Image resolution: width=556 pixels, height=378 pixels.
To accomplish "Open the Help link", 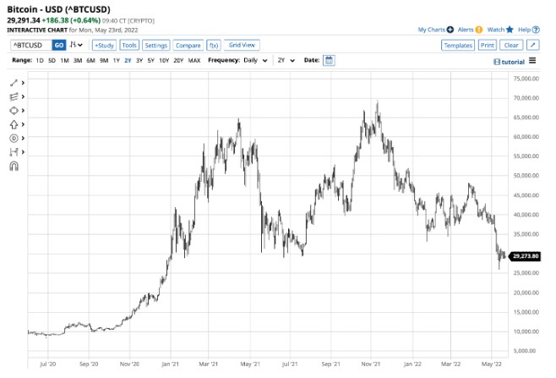I will pos(529,30).
